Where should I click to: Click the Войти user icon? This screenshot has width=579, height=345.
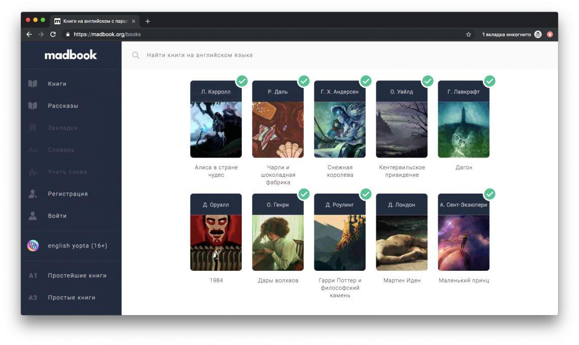point(33,216)
